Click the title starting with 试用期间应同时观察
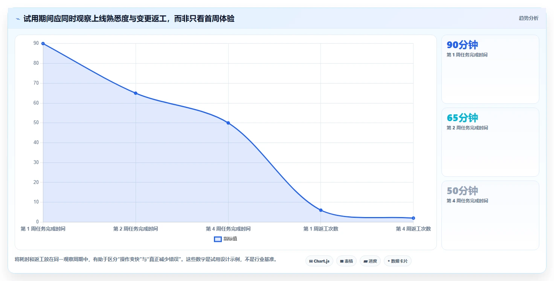The image size is (554, 281). [x=129, y=18]
